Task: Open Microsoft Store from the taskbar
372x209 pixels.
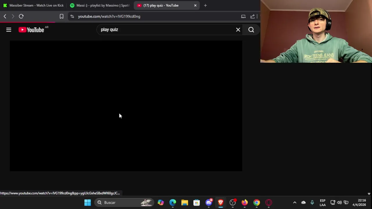Action: point(197,203)
